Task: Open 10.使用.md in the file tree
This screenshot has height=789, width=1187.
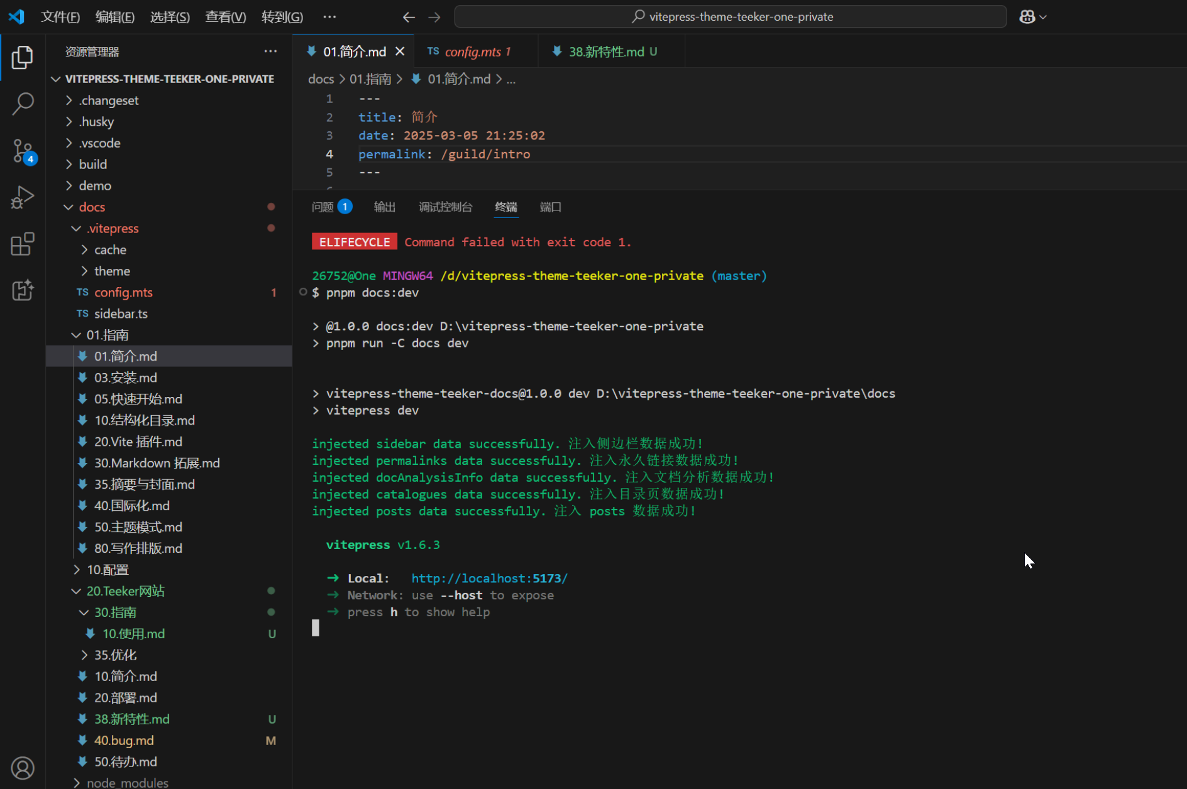Action: click(x=168, y=634)
